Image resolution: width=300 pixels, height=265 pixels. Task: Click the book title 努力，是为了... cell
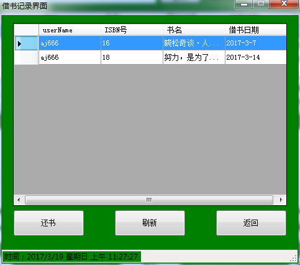194,57
